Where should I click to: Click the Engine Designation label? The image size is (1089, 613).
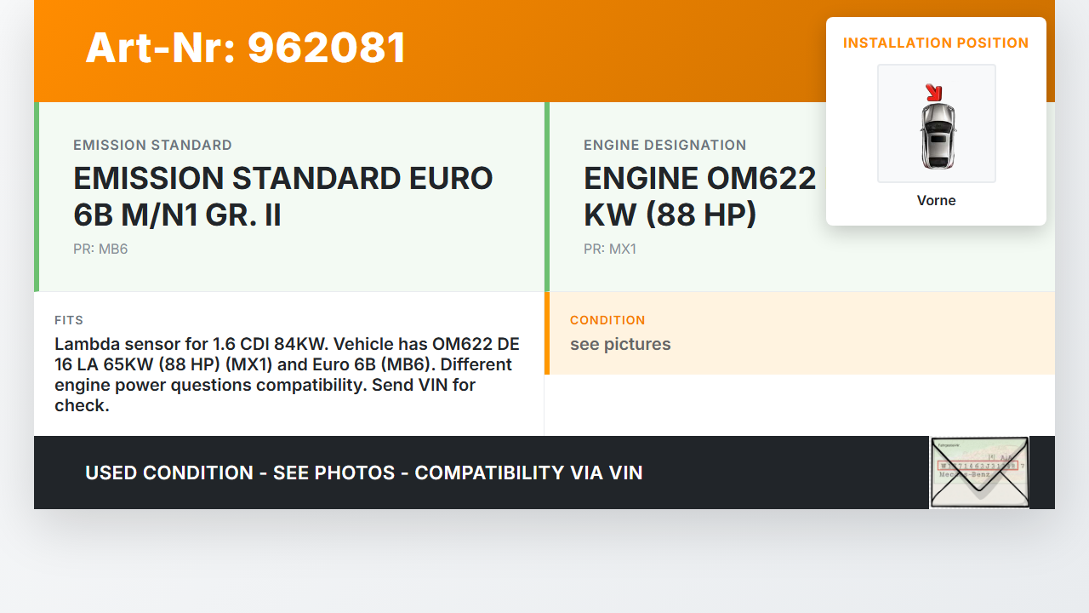(664, 145)
